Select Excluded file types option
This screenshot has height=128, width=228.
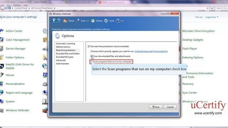[x=64, y=57]
